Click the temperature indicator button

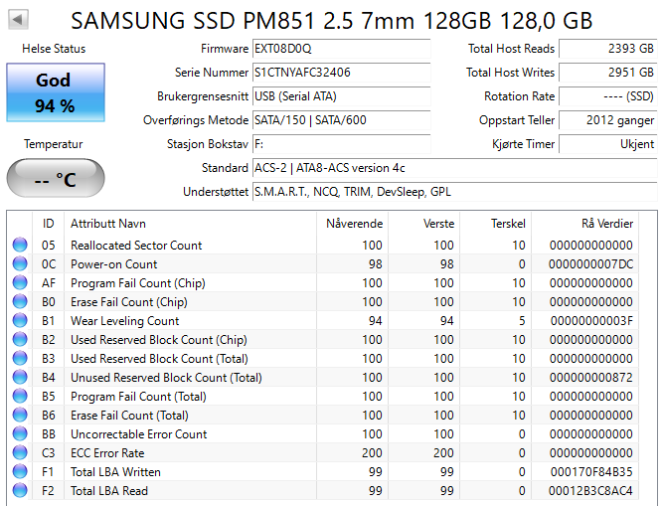53,179
